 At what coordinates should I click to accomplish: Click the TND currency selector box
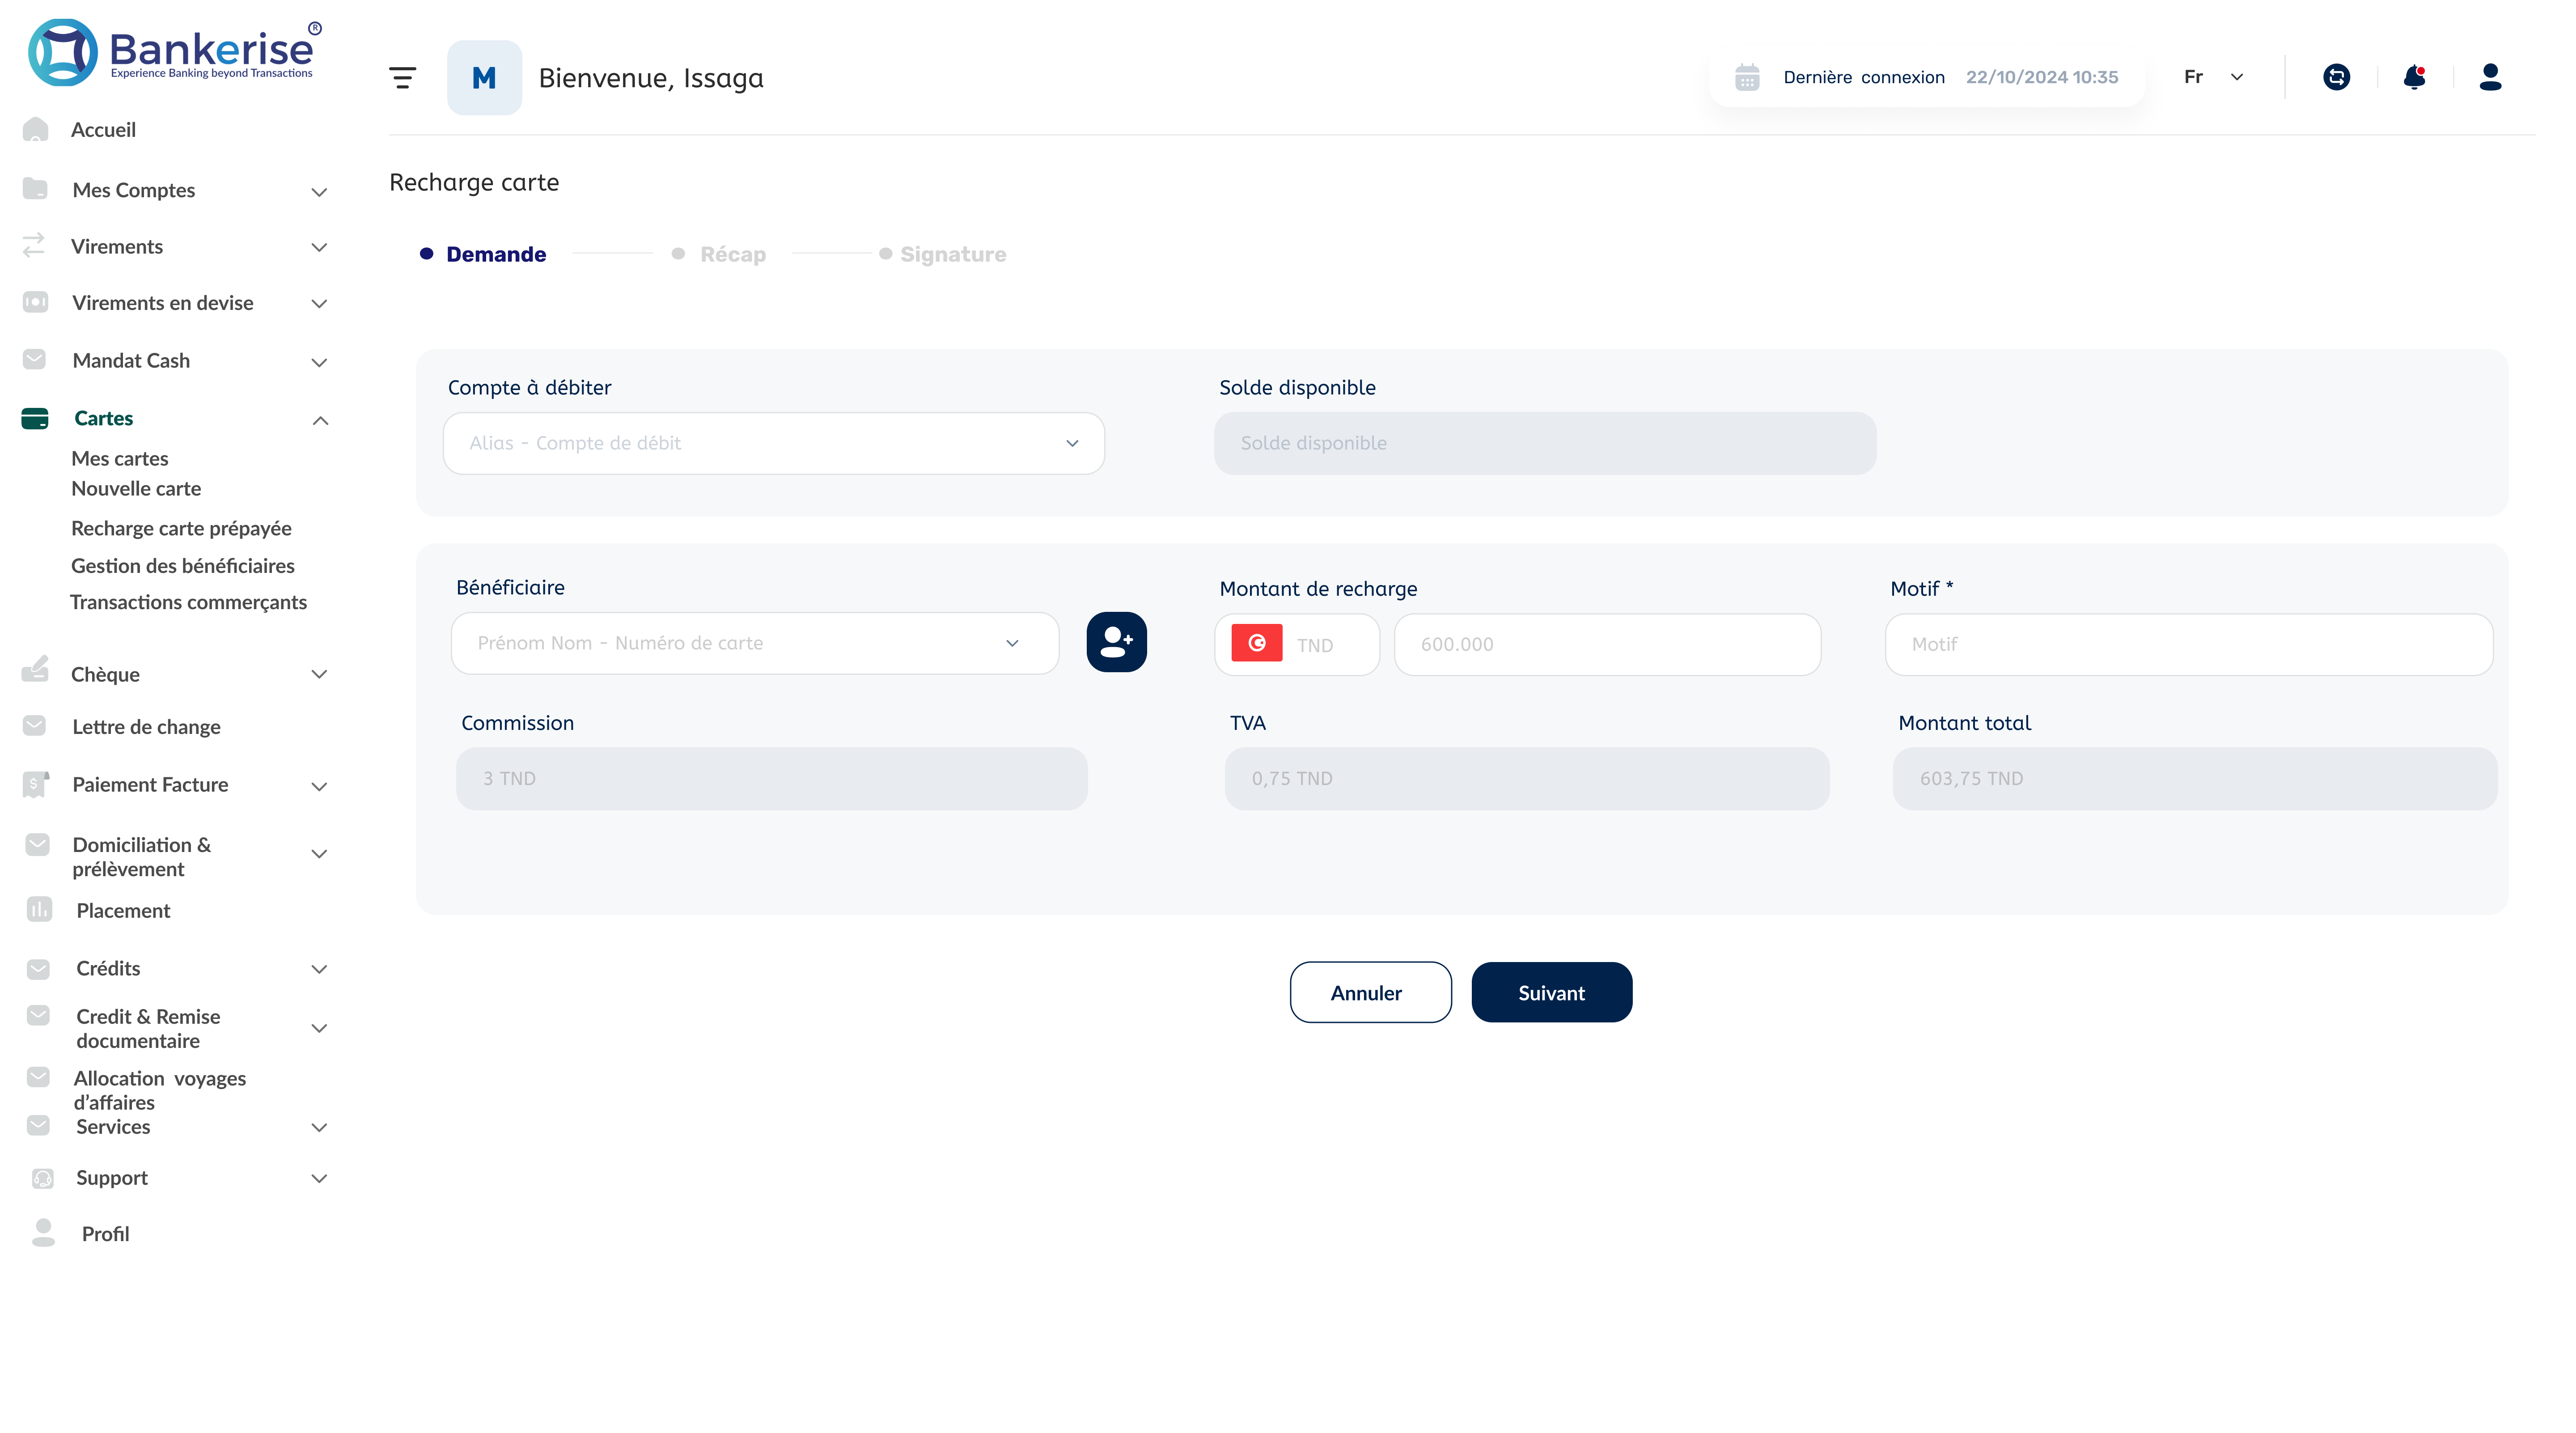1297,644
